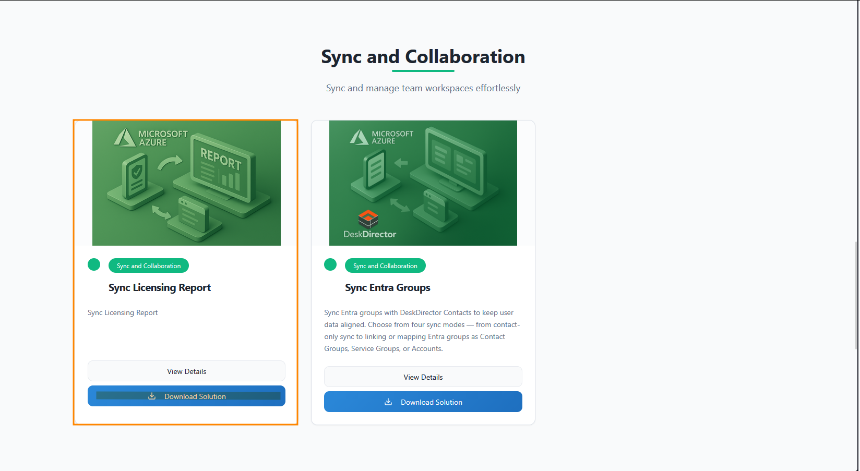This screenshot has width=860, height=471.
Task: Click the green status dot on Sync Licensing Report
Action: click(94, 264)
